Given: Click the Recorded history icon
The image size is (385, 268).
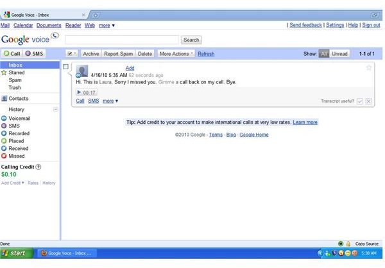Looking at the screenshot, I should pos(4,133).
